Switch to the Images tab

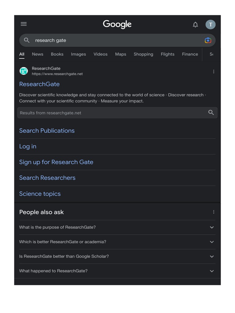(78, 54)
